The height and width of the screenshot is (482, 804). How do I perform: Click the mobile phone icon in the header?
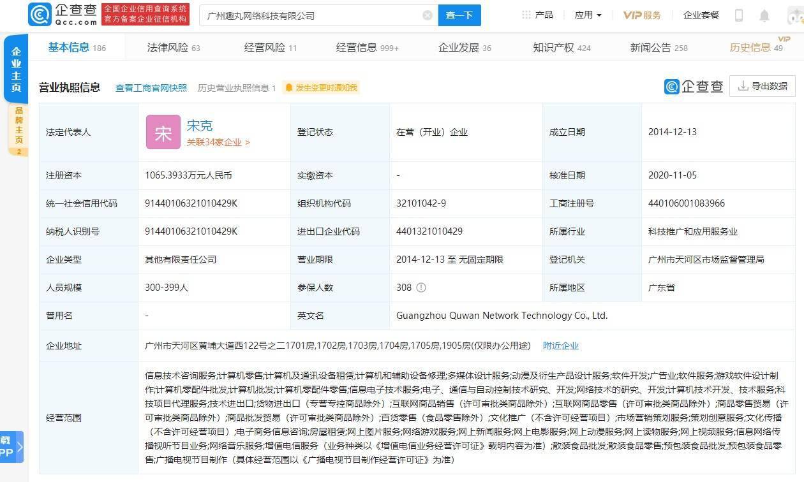[740, 15]
